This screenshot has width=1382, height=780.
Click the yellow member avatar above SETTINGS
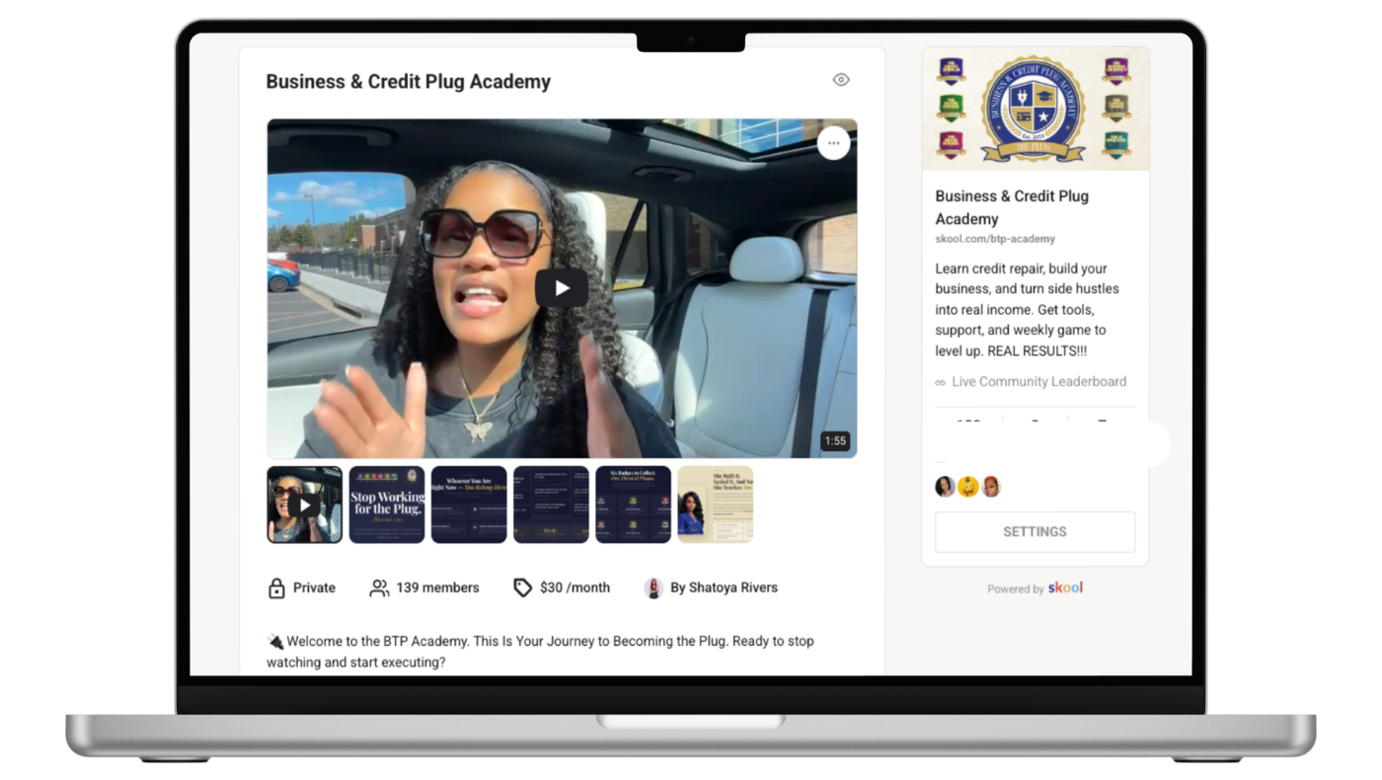[x=968, y=486]
